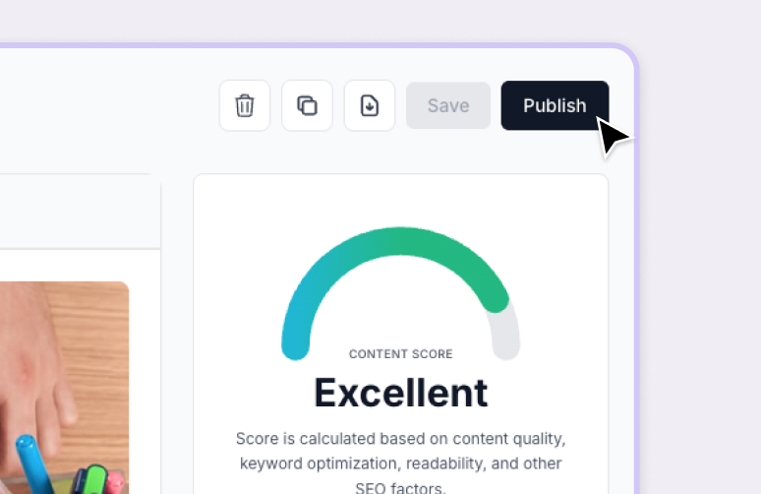Click the score calculation description text
Image resolution: width=761 pixels, height=494 pixels.
click(400, 438)
